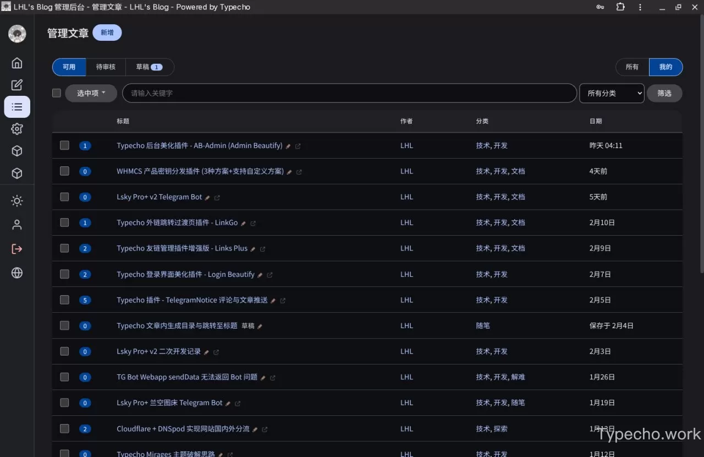Click the red logout icon

click(x=17, y=249)
